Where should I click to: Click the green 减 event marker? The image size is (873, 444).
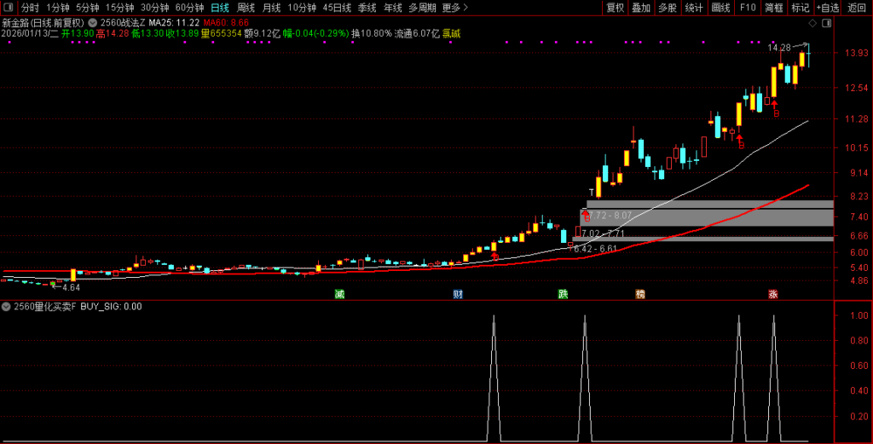[x=339, y=294]
